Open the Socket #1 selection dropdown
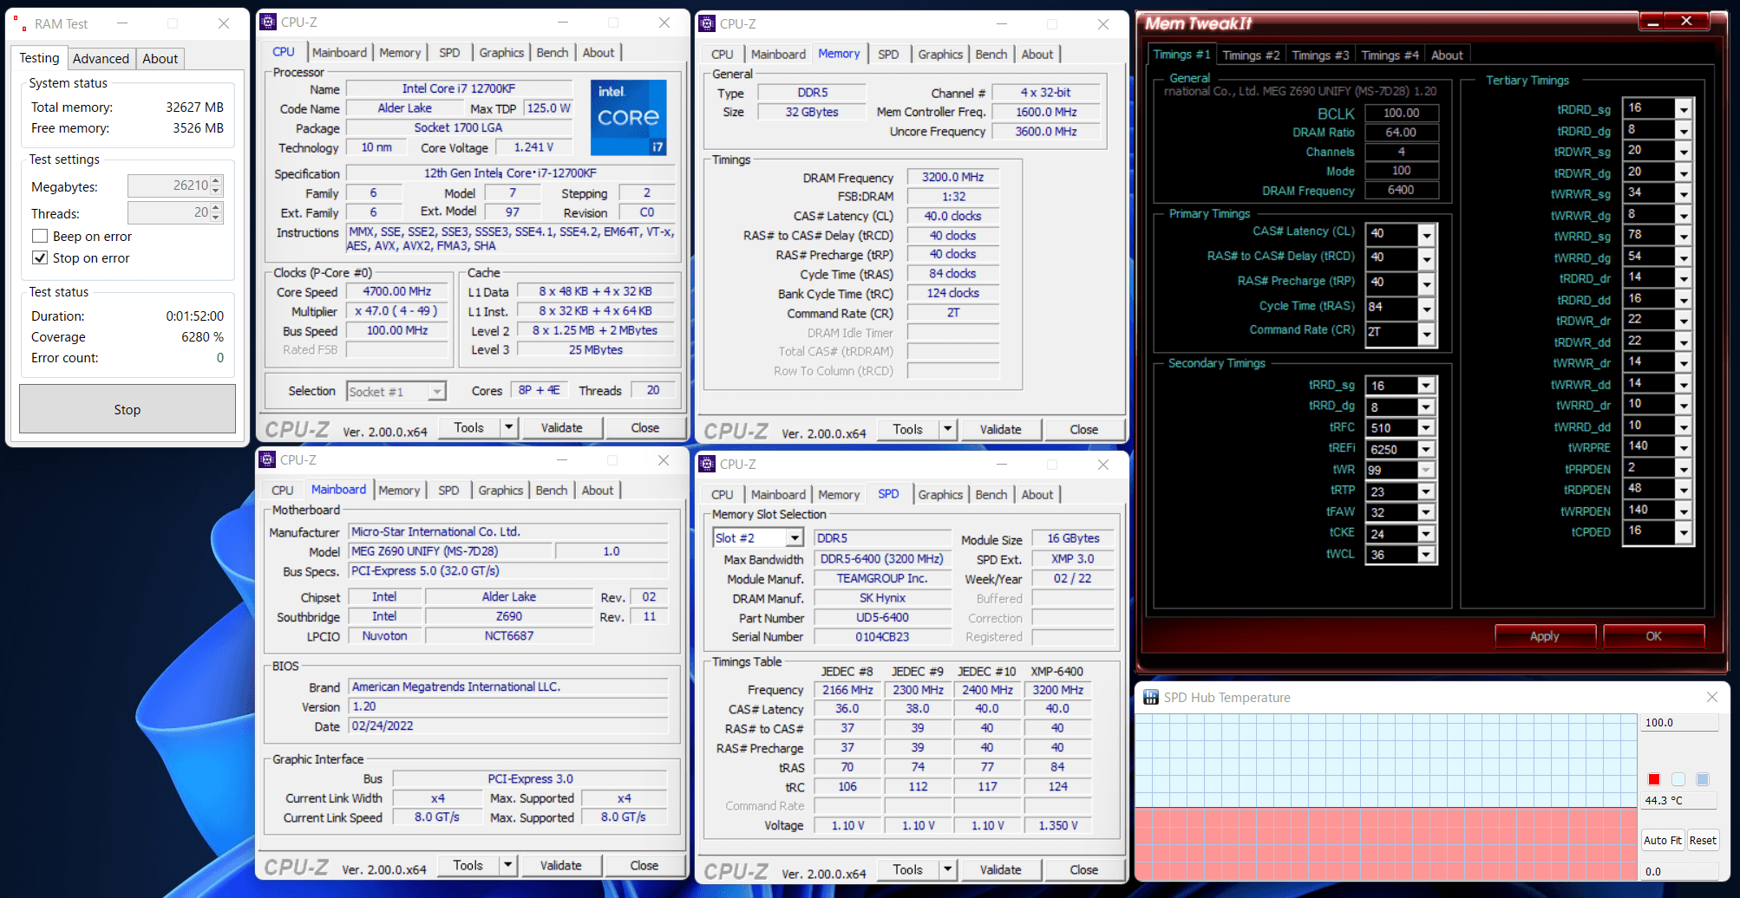This screenshot has height=898, width=1740. point(437,392)
